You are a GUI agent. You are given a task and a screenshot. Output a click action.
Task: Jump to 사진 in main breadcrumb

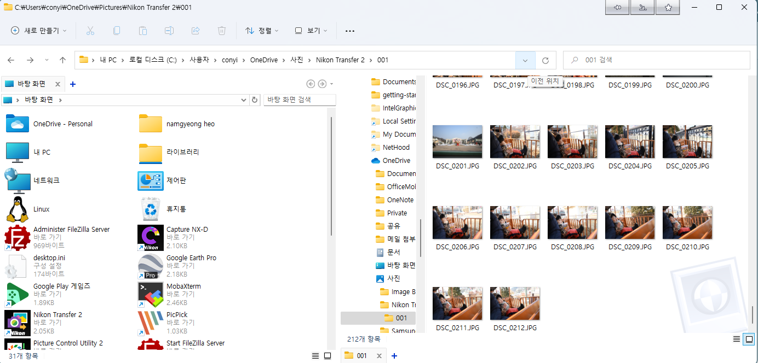tap(296, 60)
